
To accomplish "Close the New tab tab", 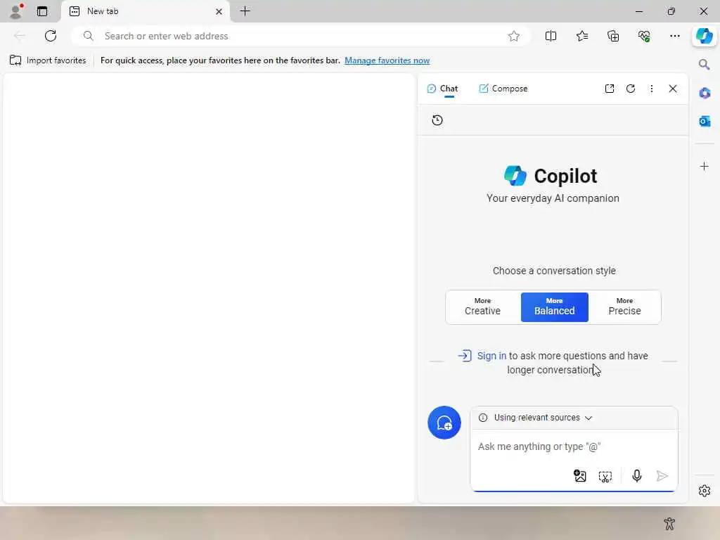I will [219, 11].
